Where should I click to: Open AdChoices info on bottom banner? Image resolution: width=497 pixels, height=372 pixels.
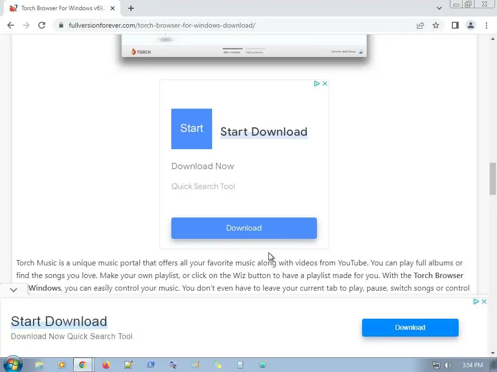click(476, 301)
